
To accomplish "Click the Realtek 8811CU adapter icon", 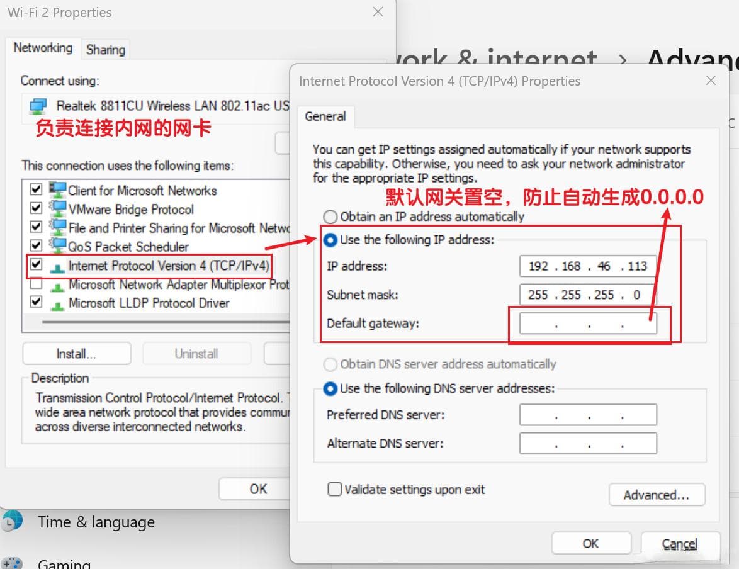I will [x=38, y=106].
